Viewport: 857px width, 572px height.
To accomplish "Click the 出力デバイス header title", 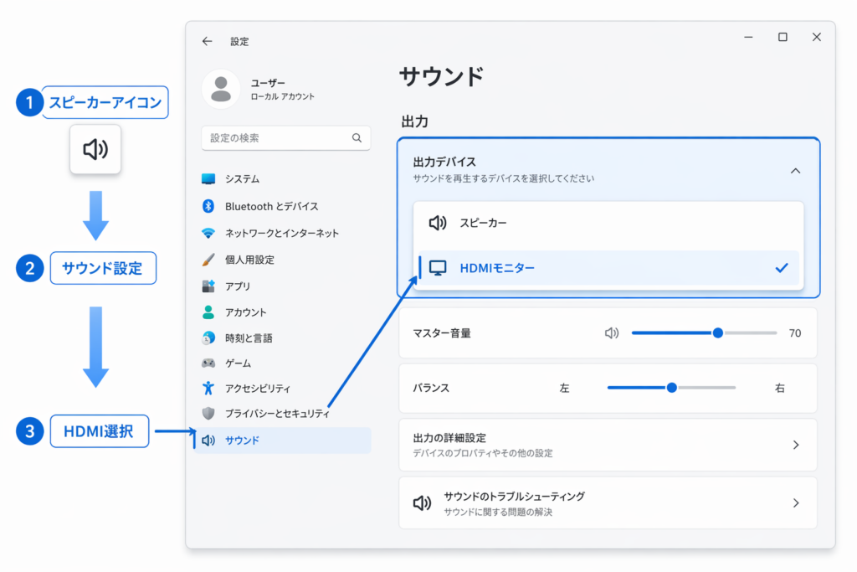I will [444, 162].
